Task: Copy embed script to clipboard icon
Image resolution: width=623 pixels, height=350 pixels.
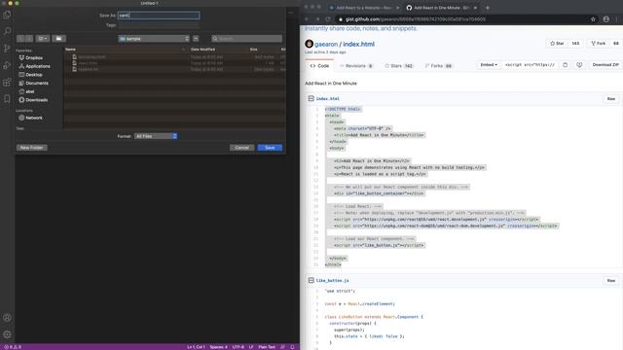Action: (x=565, y=65)
